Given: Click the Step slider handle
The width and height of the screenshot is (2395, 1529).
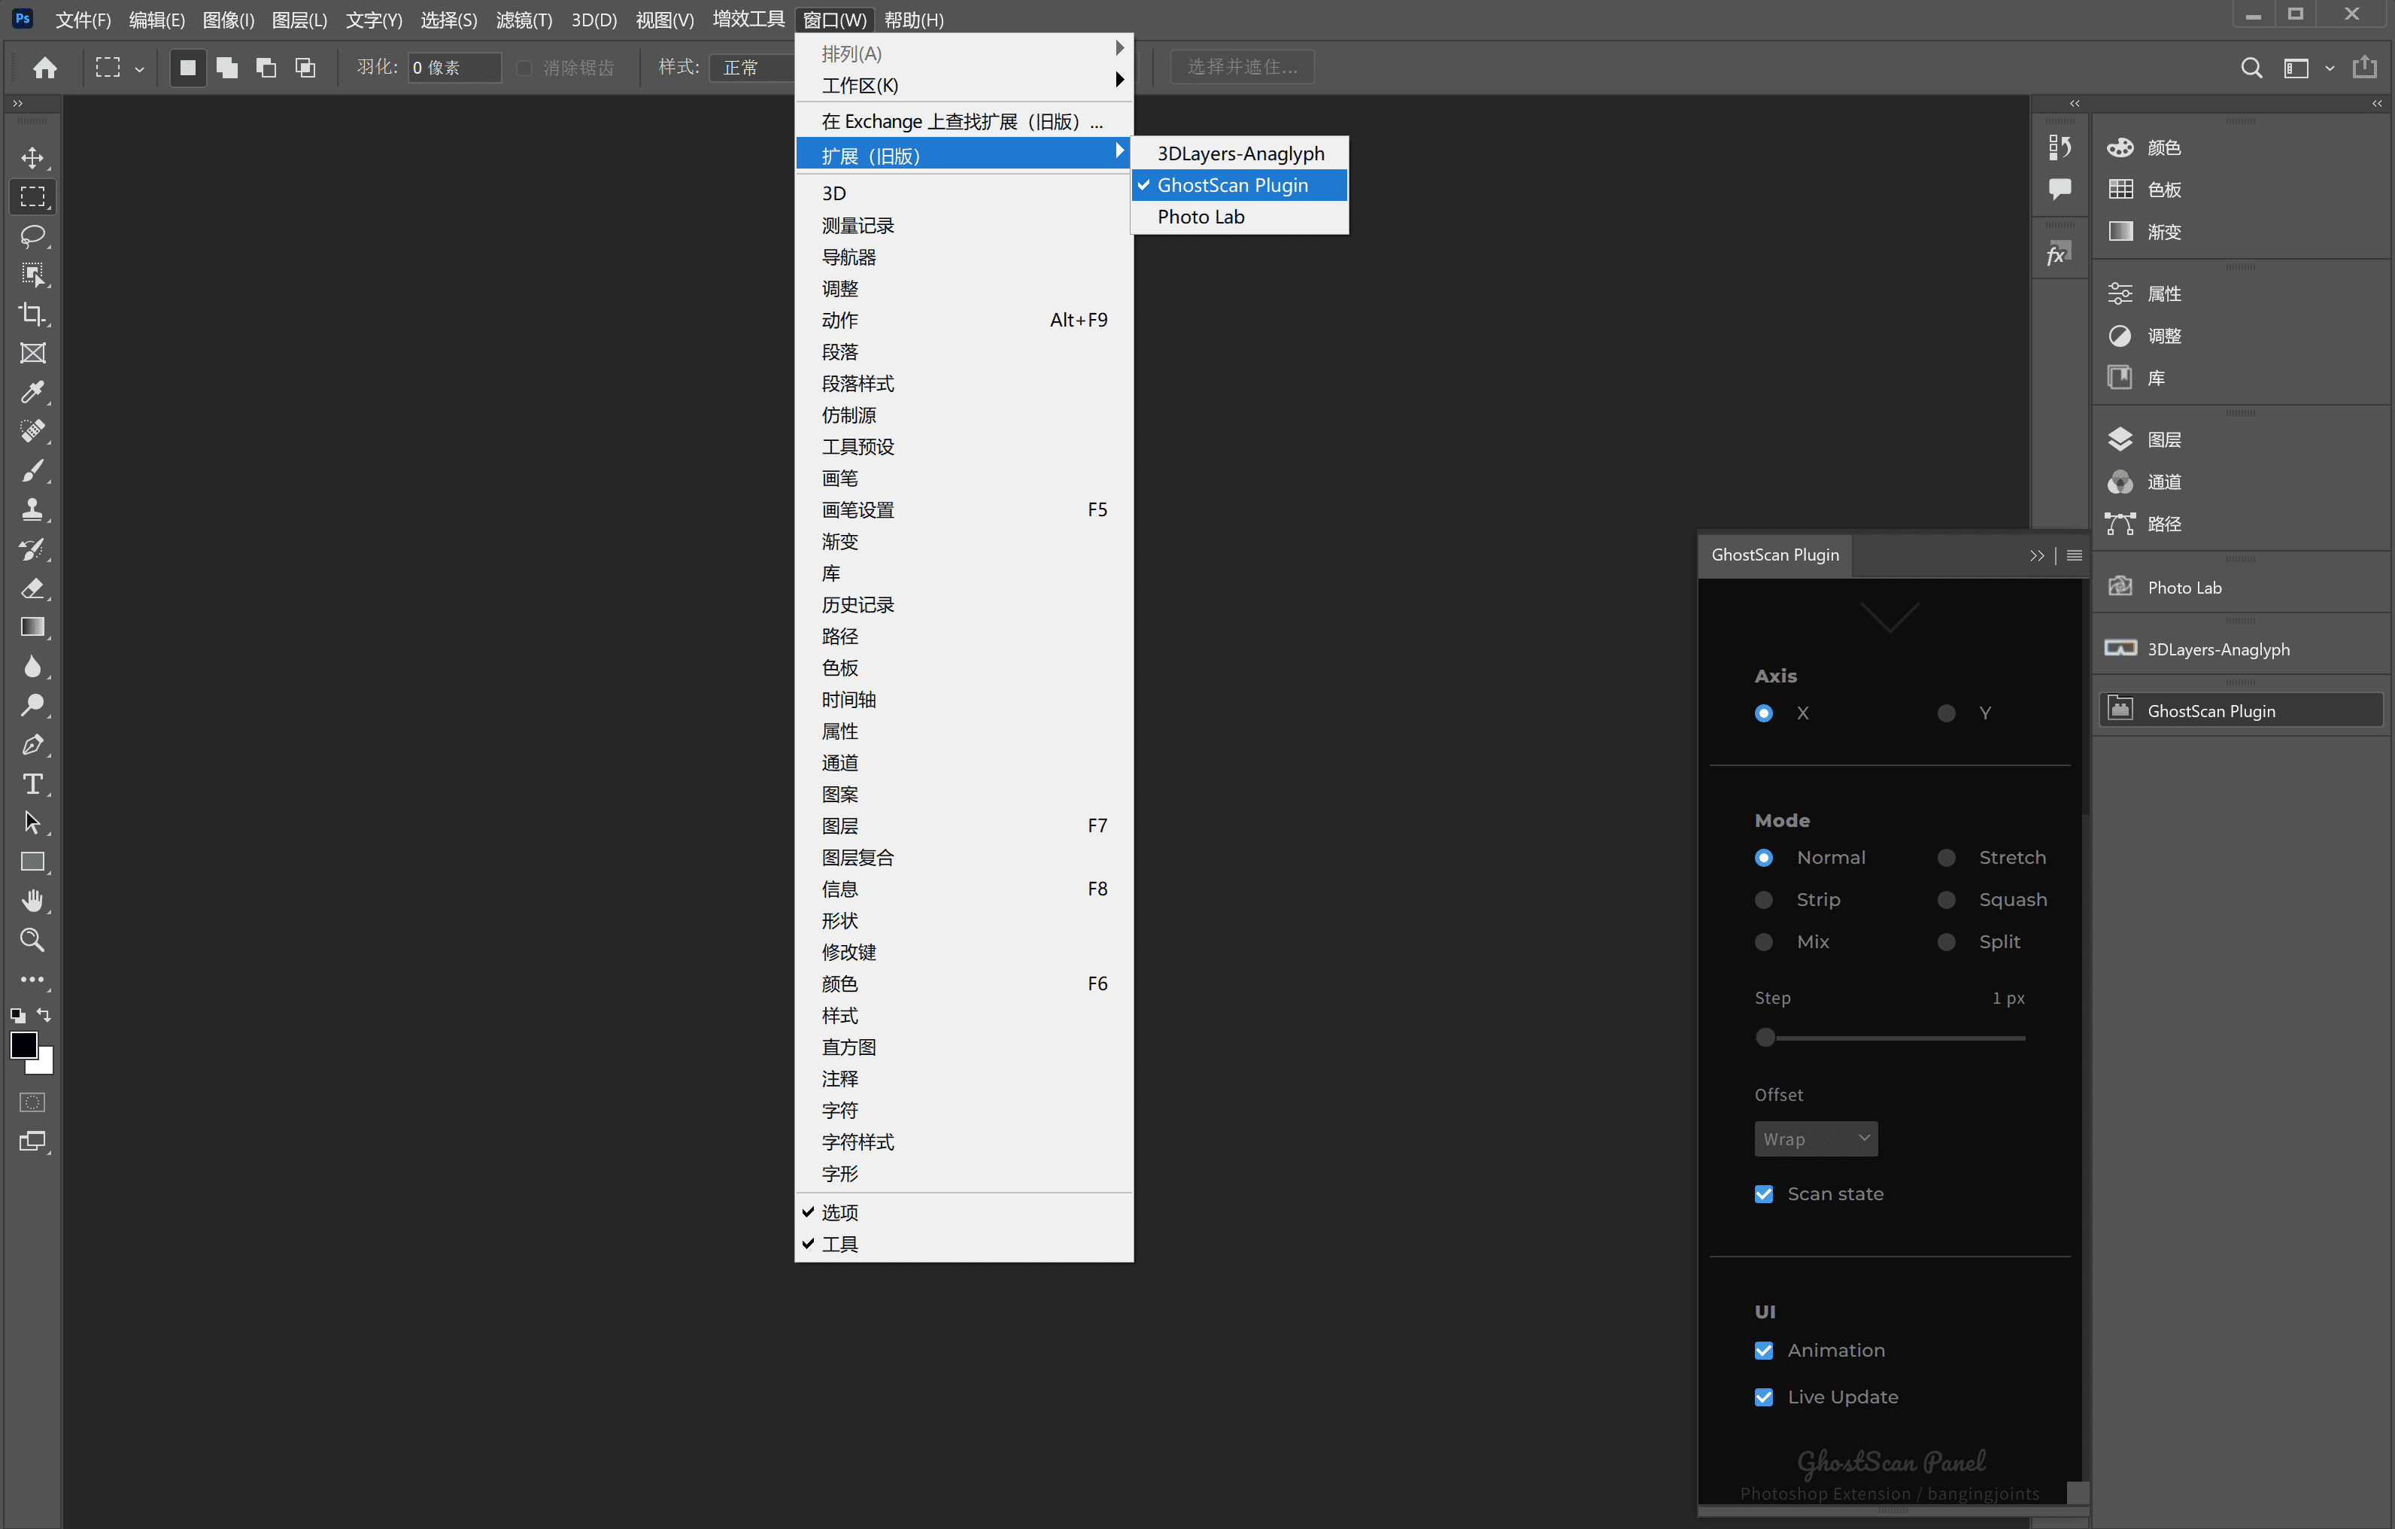Looking at the screenshot, I should click(x=1765, y=1038).
